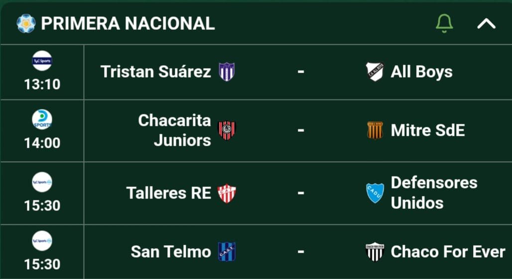This screenshot has width=512, height=279.
Task: Open the Tristan Suárez team name
Action: (156, 72)
